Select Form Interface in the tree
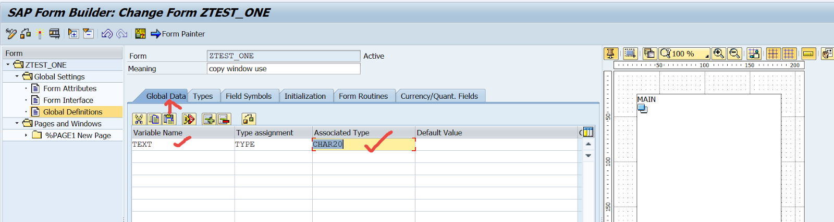Screen dimensions: 834x222 point(68,100)
